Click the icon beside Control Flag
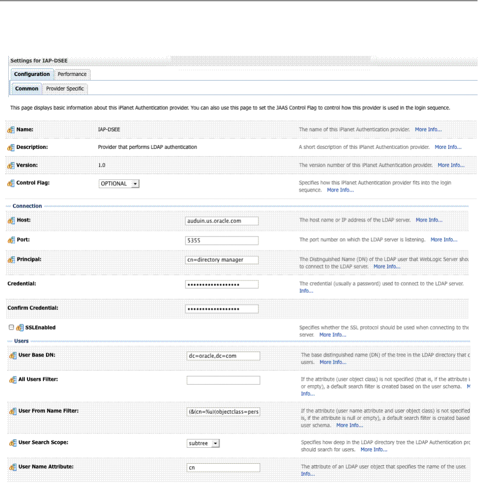The height and width of the screenshot is (485, 478). 11,183
